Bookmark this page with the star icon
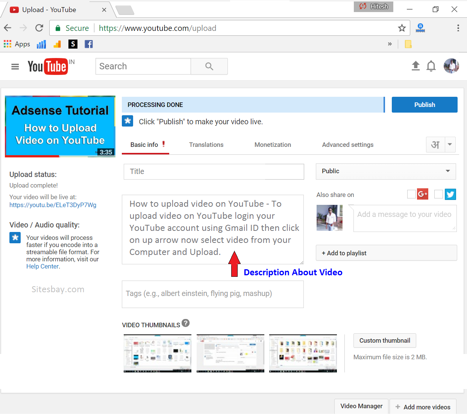467x418 pixels. point(402,28)
